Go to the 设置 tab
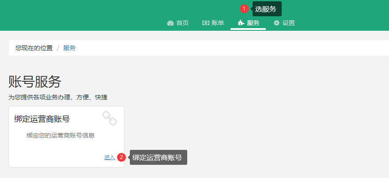Screen dimensions: 389x178 (284, 23)
